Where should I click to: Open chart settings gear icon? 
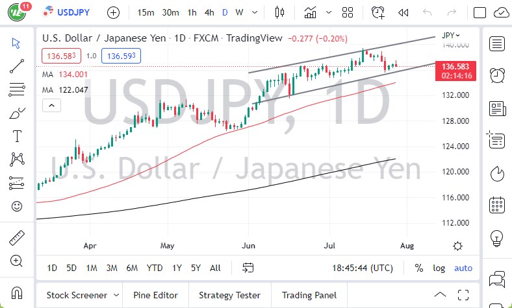tap(458, 246)
